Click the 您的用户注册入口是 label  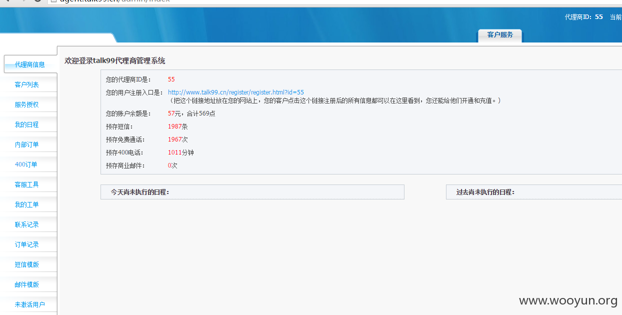coord(134,92)
